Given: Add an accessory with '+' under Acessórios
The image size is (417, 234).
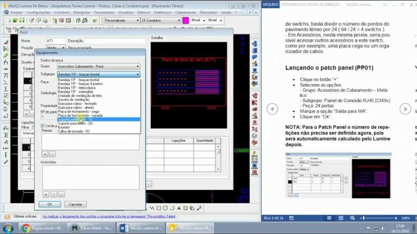Looking at the screenshot, I should pyautogui.click(x=46, y=195).
